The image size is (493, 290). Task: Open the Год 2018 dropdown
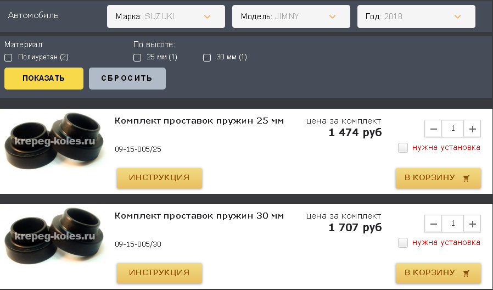[x=415, y=16]
